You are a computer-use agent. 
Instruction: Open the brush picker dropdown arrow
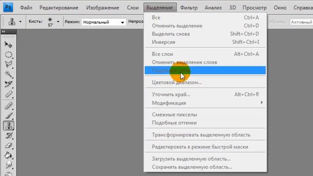pyautogui.click(x=58, y=22)
